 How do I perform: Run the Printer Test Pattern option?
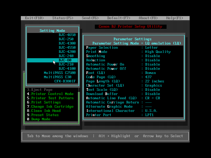click(52, 98)
